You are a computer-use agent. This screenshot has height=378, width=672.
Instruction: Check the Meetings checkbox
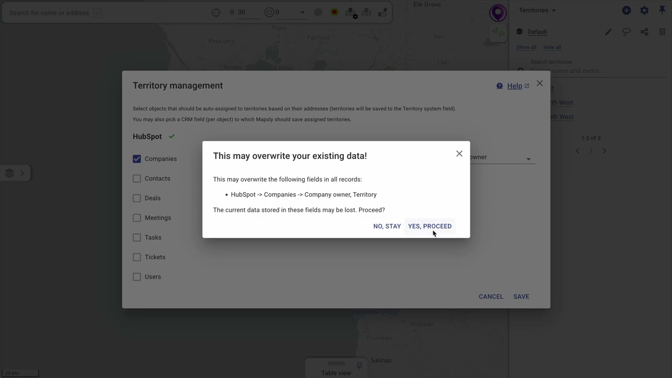137,218
